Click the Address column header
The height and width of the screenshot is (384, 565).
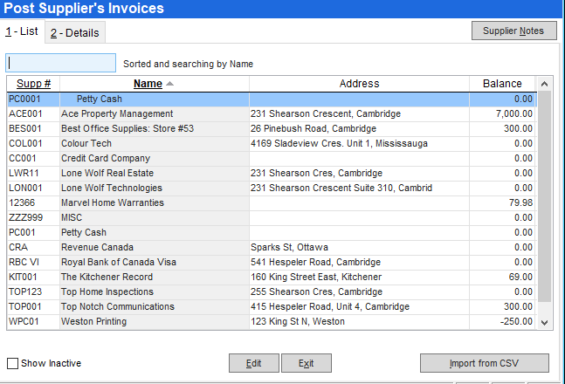pyautogui.click(x=359, y=84)
